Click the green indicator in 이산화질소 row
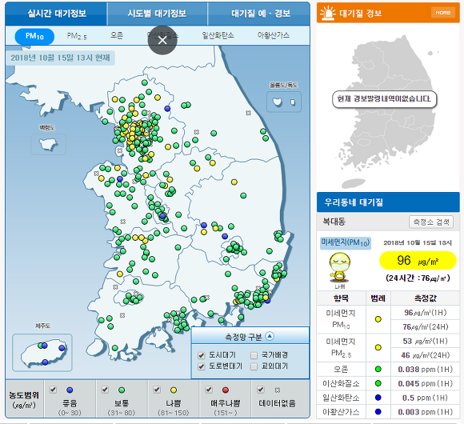 click(378, 383)
